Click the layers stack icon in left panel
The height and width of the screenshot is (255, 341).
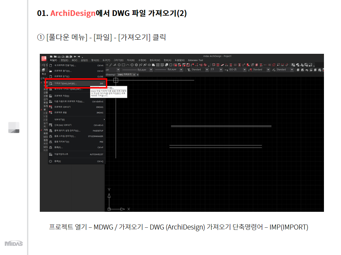pyautogui.click(x=43, y=70)
